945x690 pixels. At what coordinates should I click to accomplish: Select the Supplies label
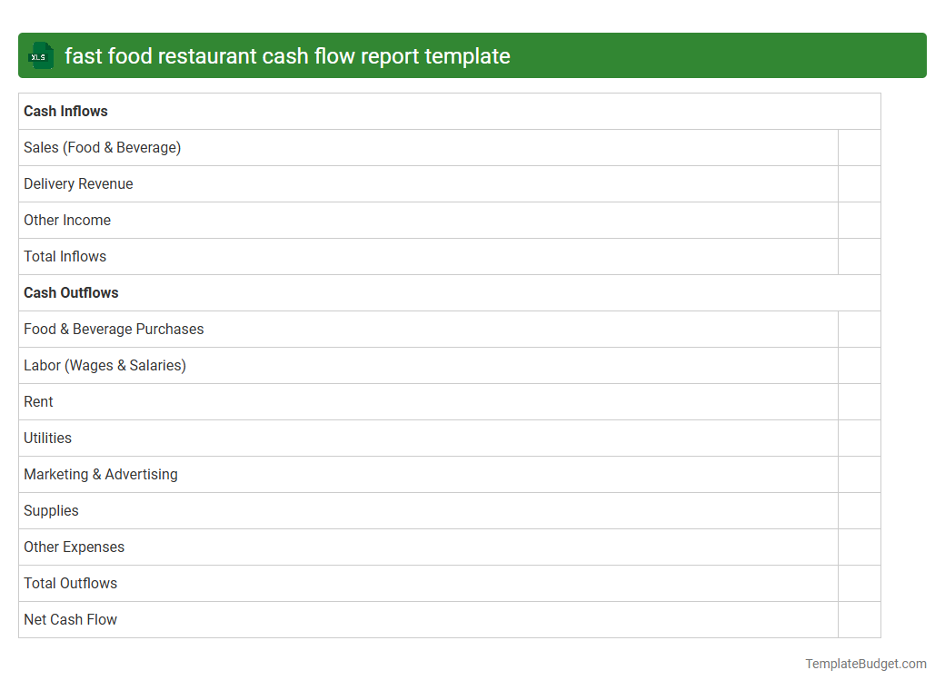point(51,510)
